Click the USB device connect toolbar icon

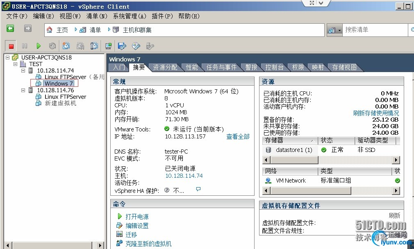[150, 46]
